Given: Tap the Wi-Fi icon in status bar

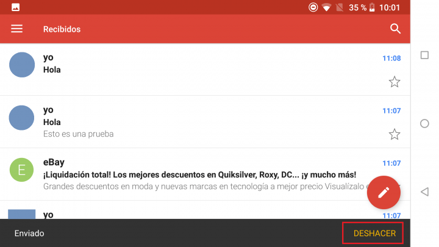Looking at the screenshot, I should (326, 7).
